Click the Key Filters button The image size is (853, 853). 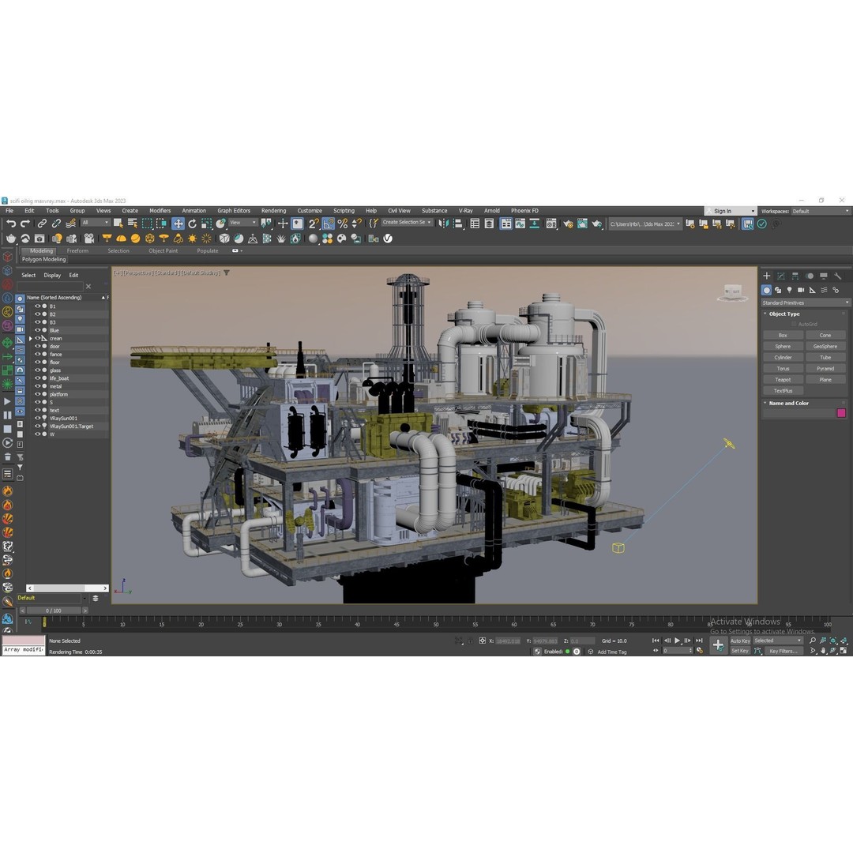(x=782, y=650)
